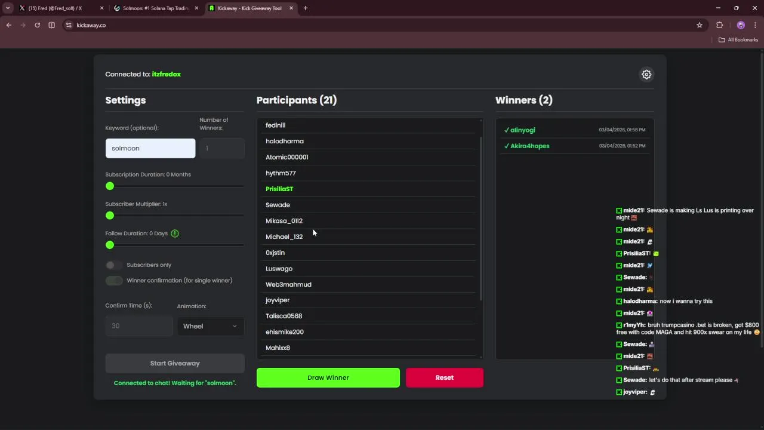Toggle Subscribers only switch
This screenshot has width=764, height=430.
coord(113,265)
